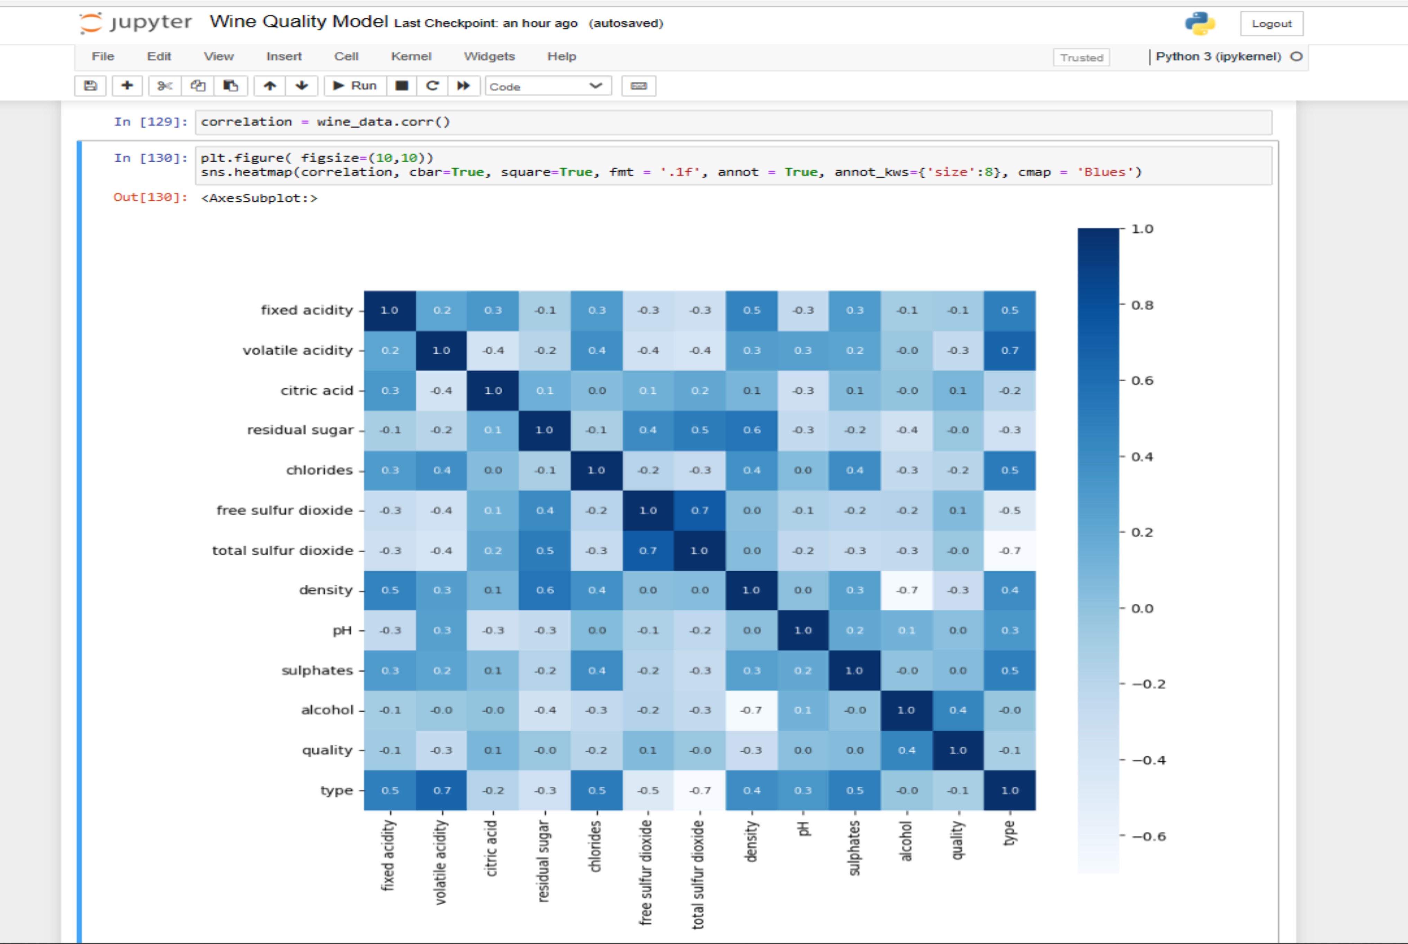Open the Code cell type dropdown

point(548,86)
